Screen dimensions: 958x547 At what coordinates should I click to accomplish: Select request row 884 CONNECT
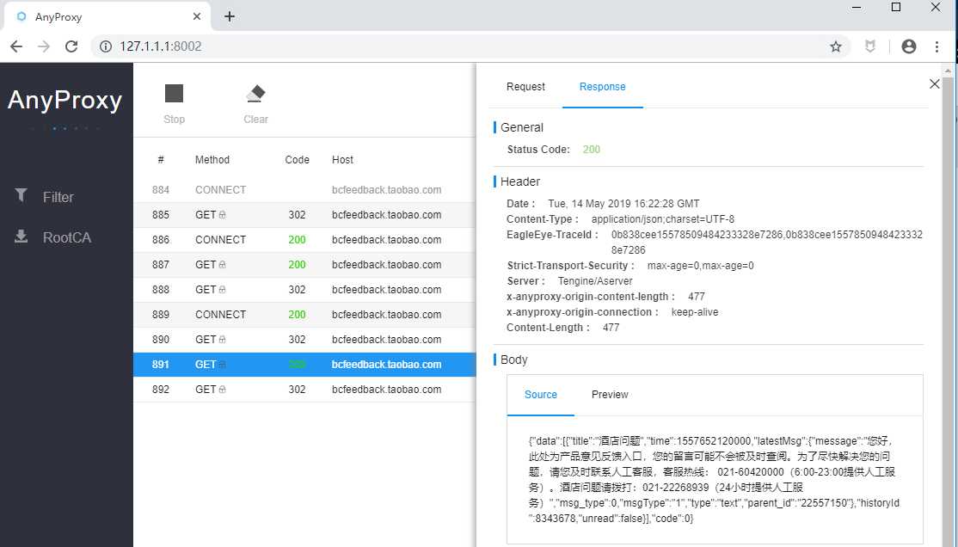[304, 190]
